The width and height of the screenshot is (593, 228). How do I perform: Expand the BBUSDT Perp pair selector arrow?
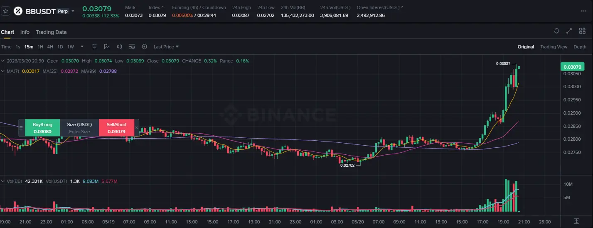tap(73, 11)
